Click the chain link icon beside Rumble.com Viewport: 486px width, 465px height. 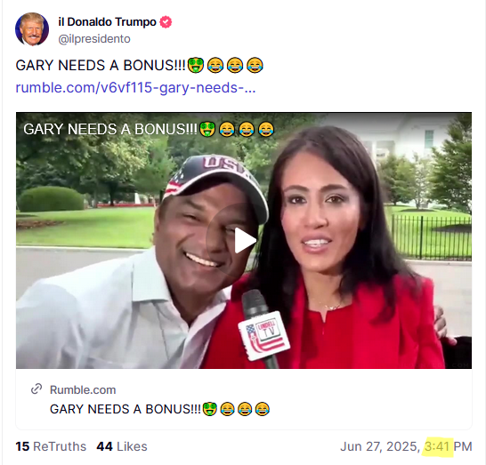[x=36, y=389]
